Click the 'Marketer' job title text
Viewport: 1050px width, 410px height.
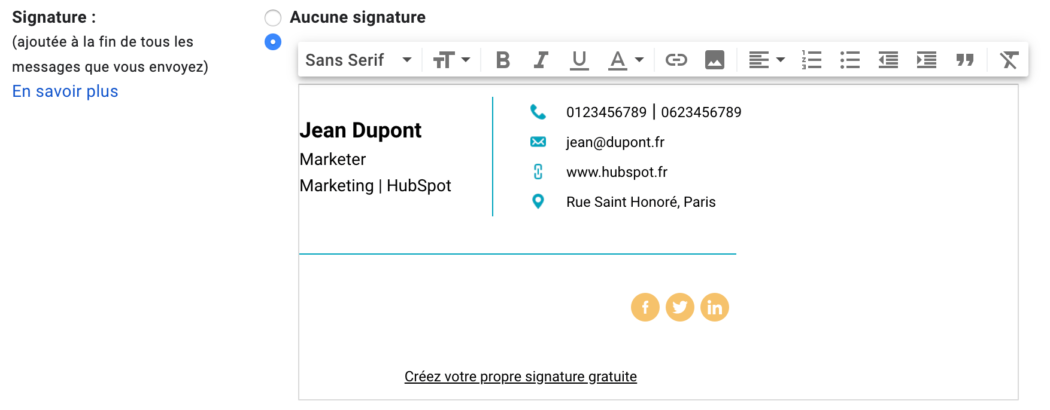tap(333, 160)
